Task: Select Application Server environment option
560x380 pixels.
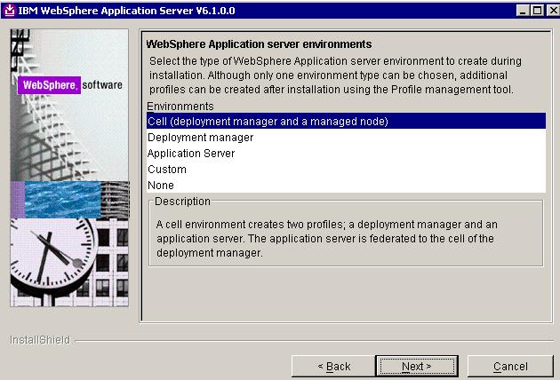Action: coord(346,153)
